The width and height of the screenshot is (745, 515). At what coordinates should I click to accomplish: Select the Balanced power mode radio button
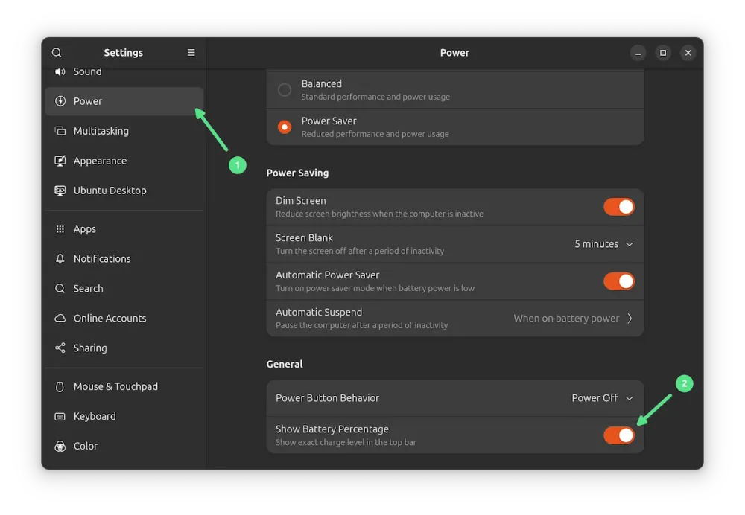pyautogui.click(x=285, y=90)
